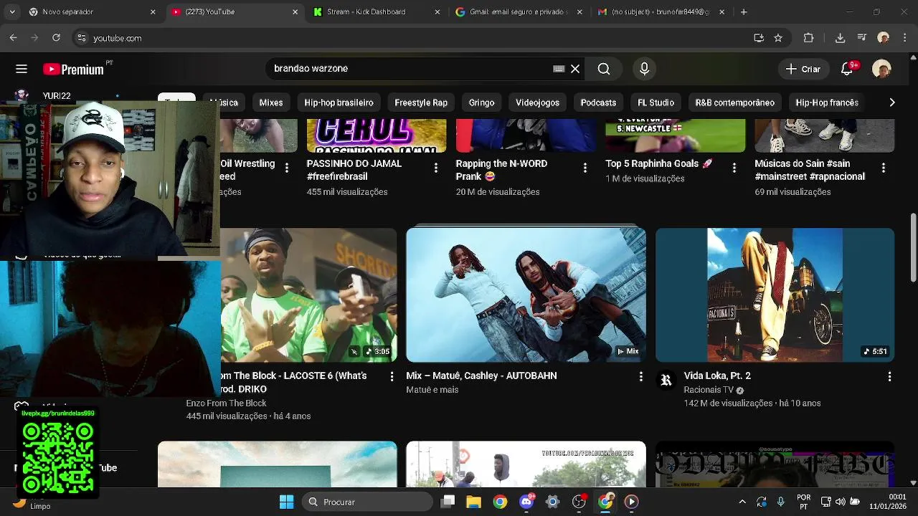Open Racionais TV channel avatar
The width and height of the screenshot is (918, 516).
click(666, 380)
